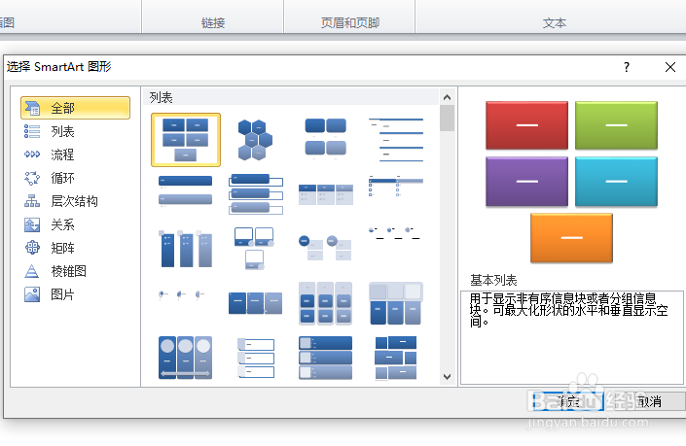Choose the line list layout thumbnail
686x446 pixels.
395,140
